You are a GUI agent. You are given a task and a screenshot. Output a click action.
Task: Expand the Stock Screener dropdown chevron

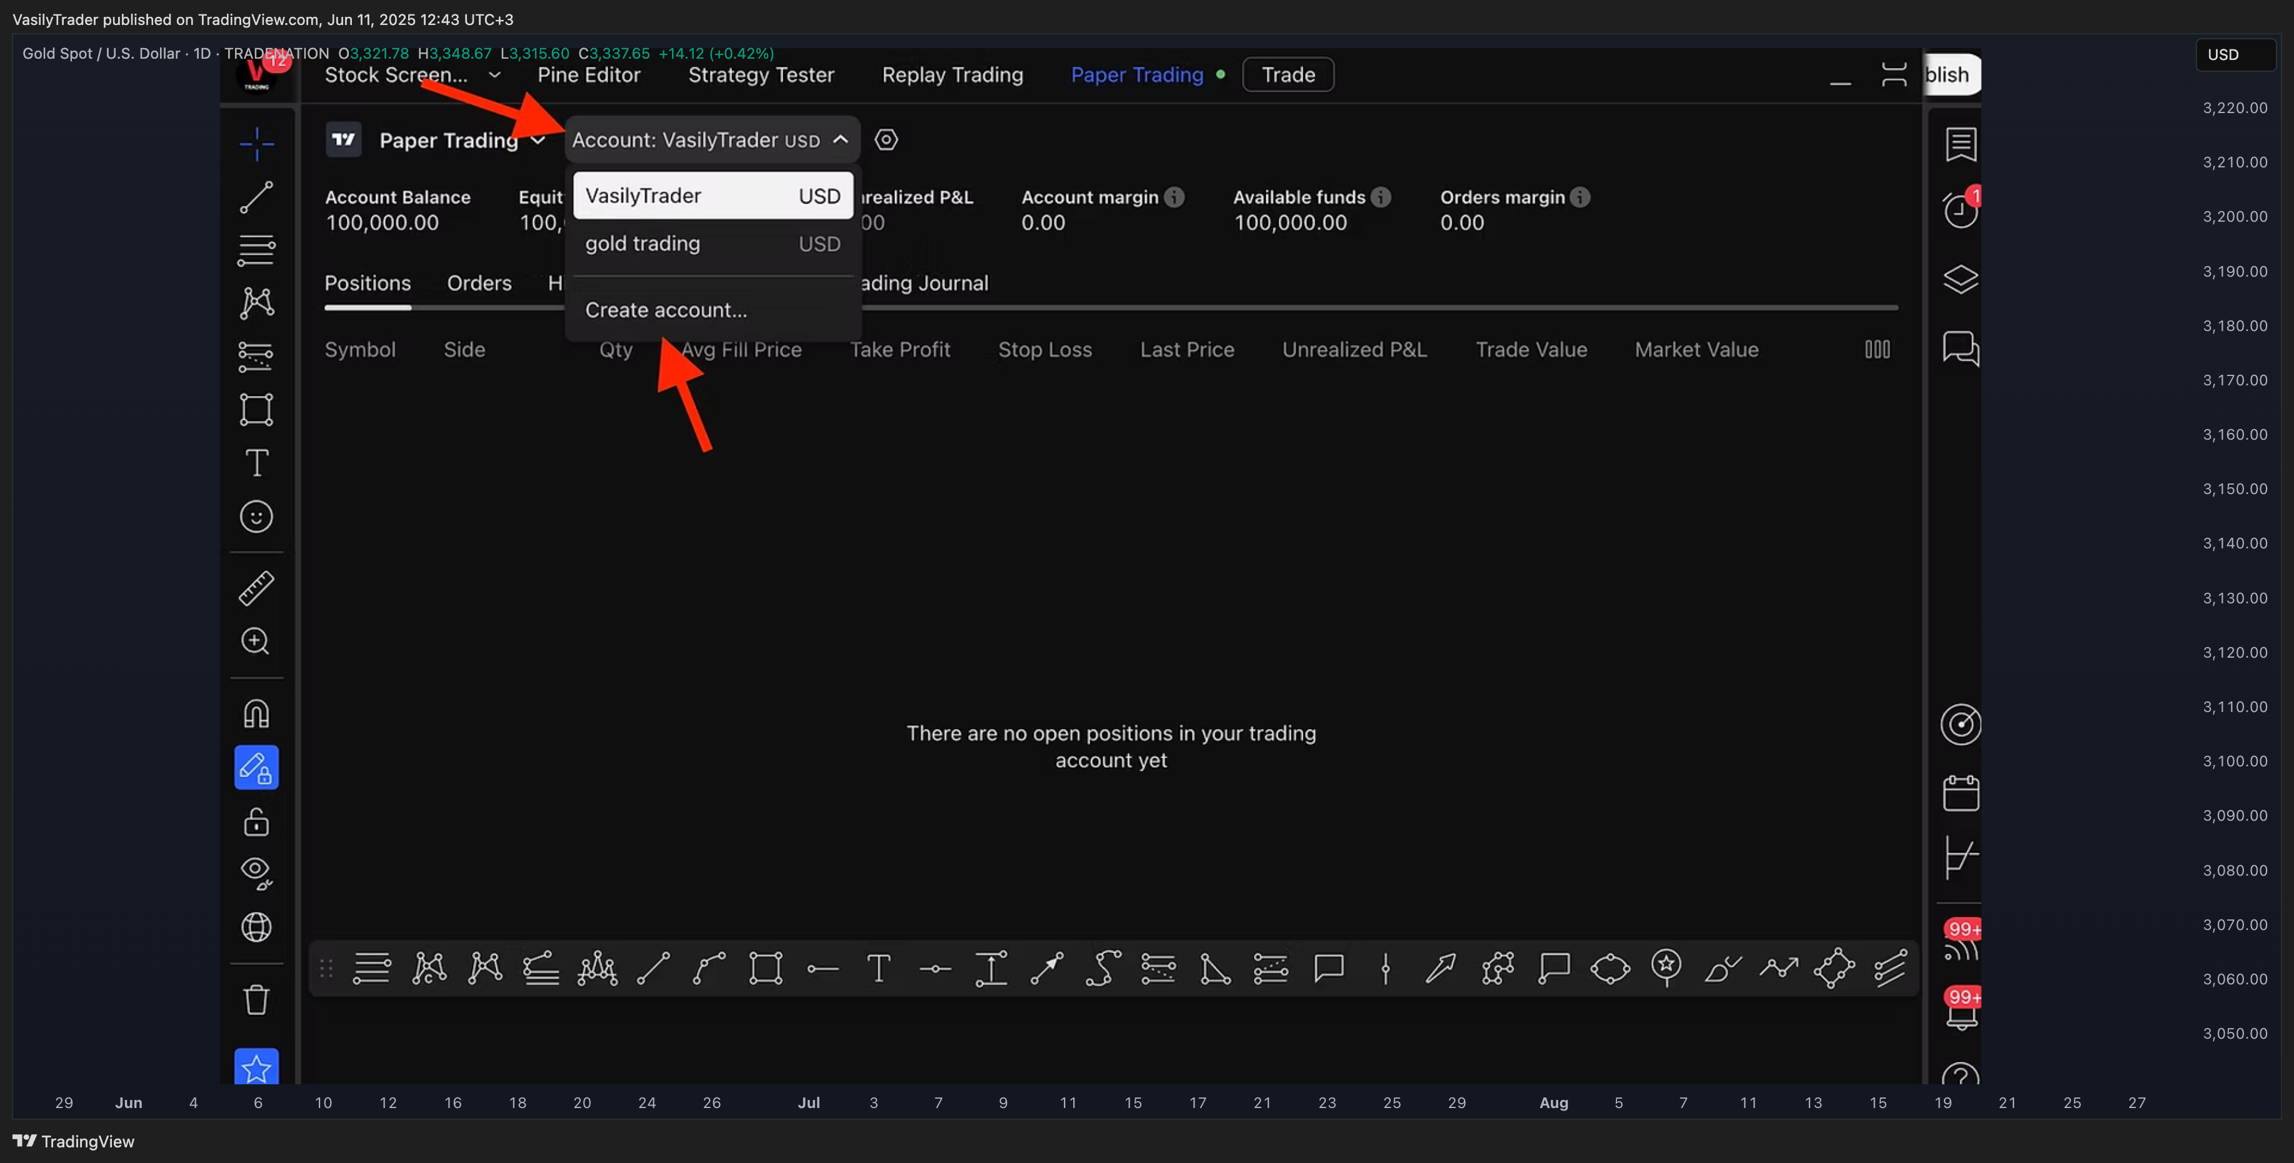pyautogui.click(x=495, y=76)
